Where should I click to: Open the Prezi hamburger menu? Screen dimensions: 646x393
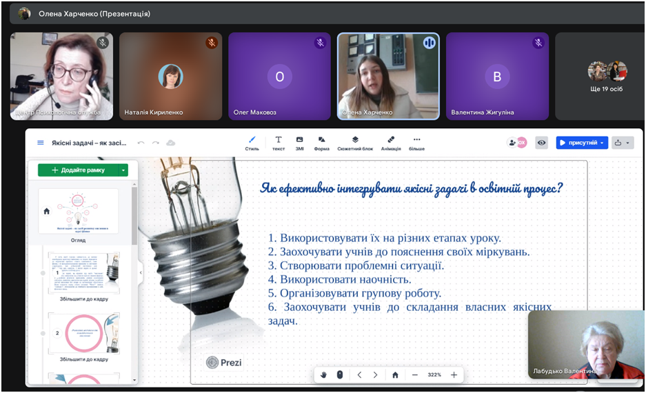(41, 143)
